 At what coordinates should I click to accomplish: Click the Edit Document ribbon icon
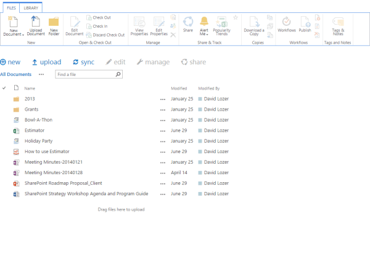coord(75,22)
